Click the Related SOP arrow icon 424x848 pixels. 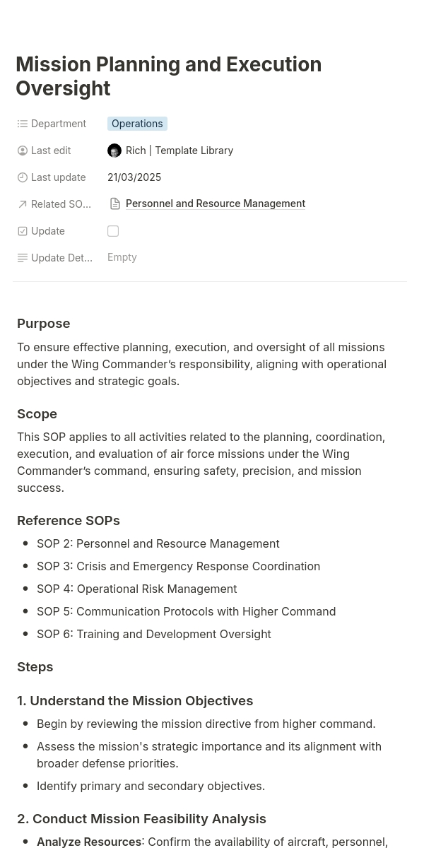(23, 204)
